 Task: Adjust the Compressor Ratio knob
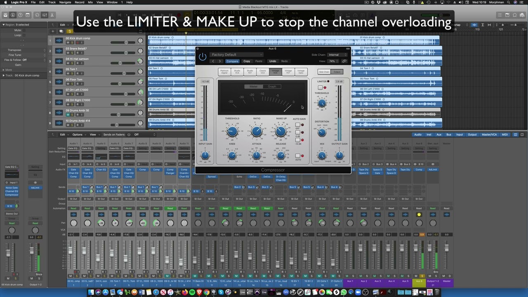coord(257,132)
